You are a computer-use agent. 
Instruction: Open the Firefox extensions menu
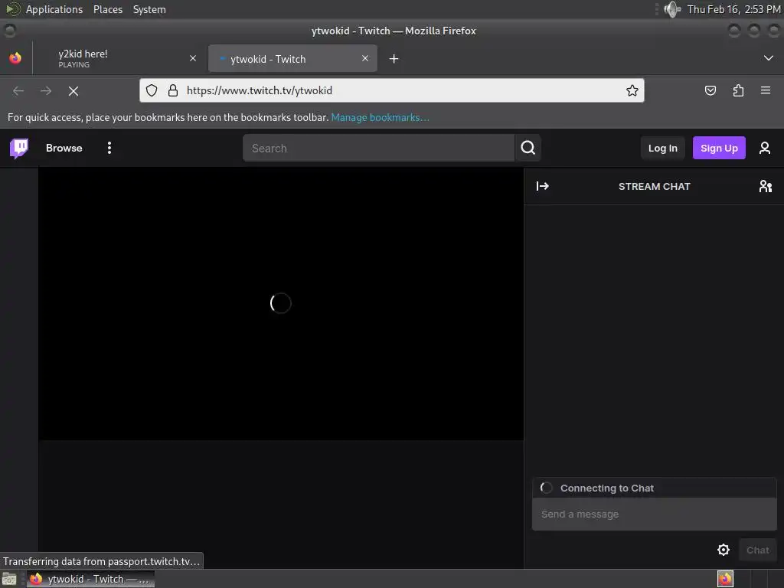[x=738, y=90]
